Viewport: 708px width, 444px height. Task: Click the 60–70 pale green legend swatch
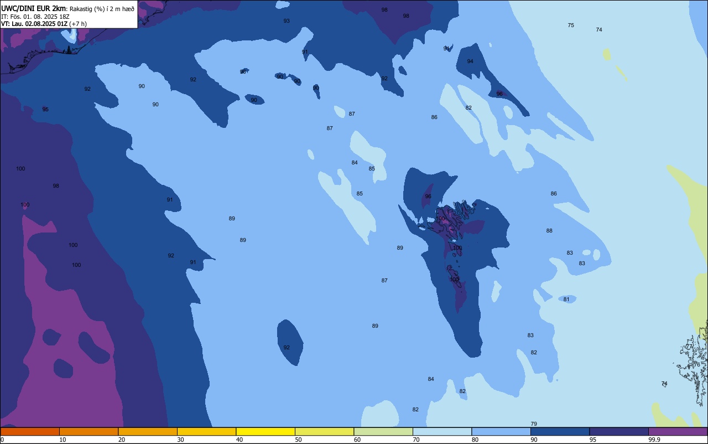tap(383, 431)
